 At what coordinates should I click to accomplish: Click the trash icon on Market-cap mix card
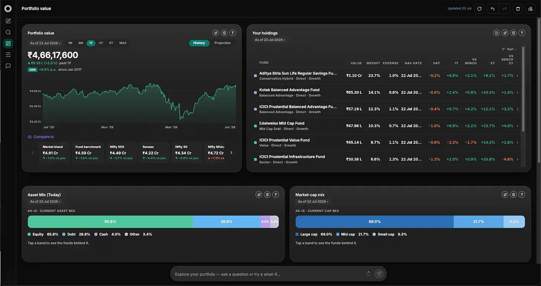pos(514,194)
